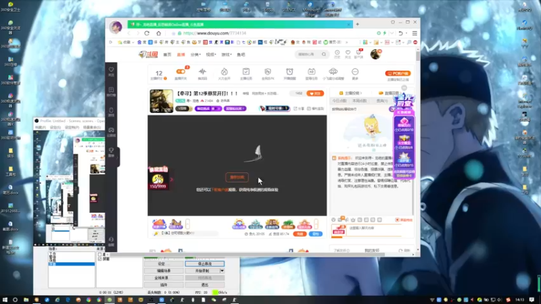Click the orange reload button in the video player
541x304 pixels.
(x=237, y=177)
